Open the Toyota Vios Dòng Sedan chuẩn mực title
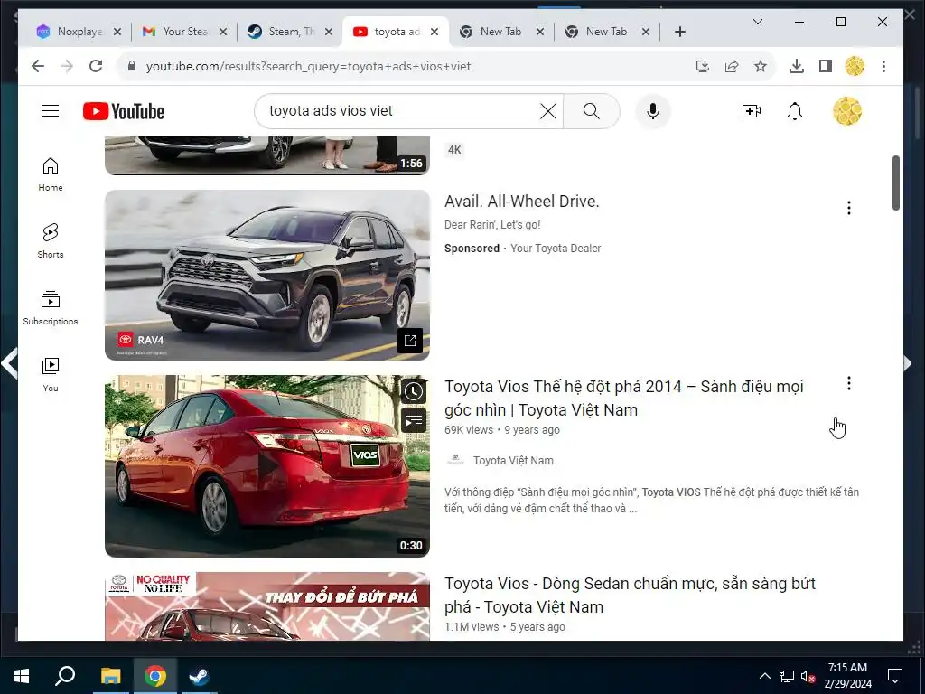This screenshot has height=694, width=925. pyautogui.click(x=630, y=595)
